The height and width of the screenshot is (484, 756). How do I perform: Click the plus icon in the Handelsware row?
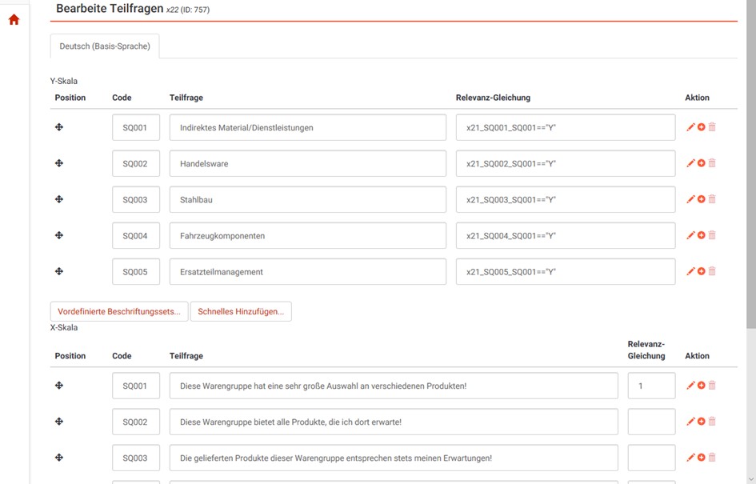pyautogui.click(x=702, y=163)
